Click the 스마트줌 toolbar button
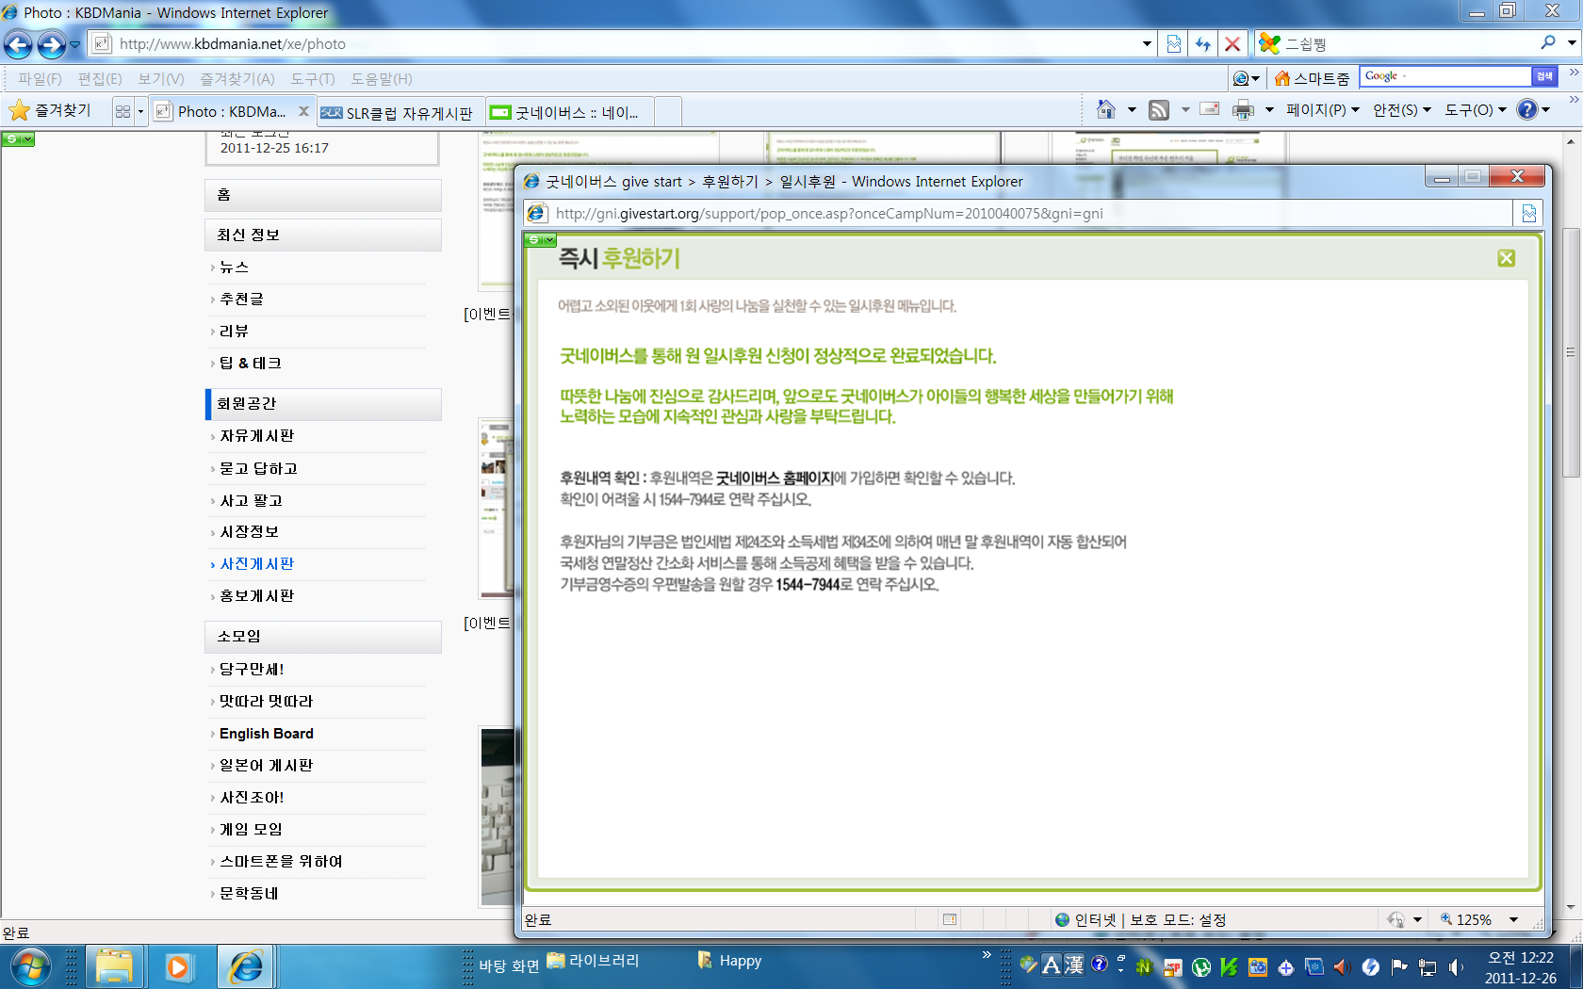The width and height of the screenshot is (1583, 989). coord(1311,78)
